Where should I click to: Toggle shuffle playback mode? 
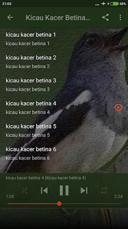click(x=24, y=190)
